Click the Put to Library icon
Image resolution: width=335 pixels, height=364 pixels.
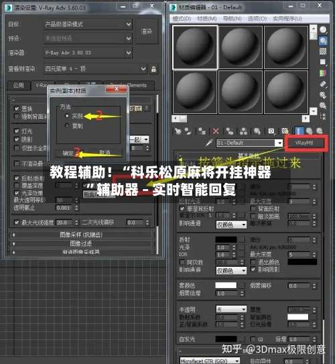[x=257, y=131]
